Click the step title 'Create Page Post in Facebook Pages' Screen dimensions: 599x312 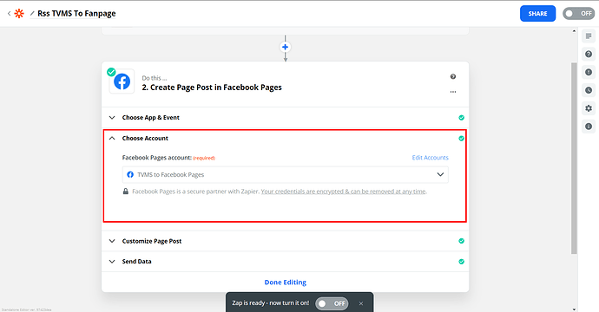pos(216,88)
